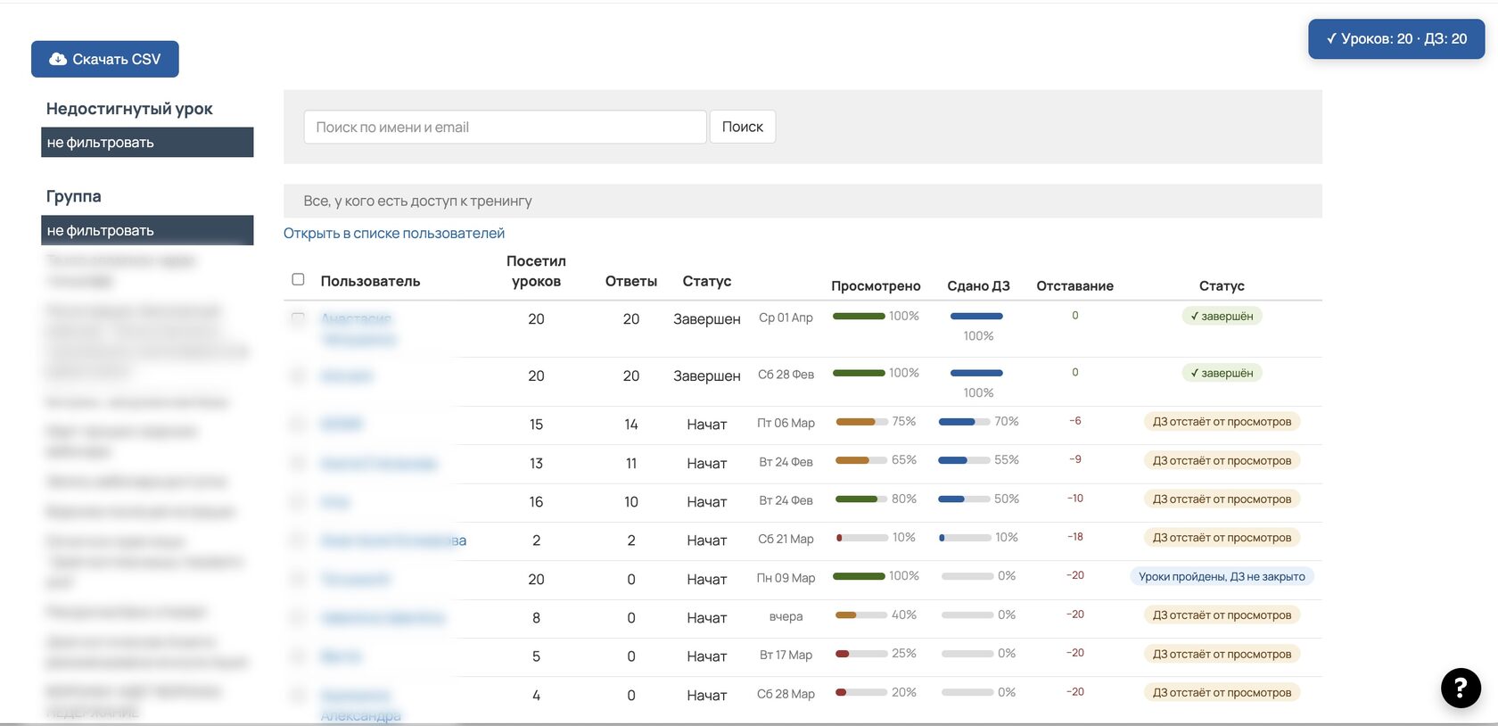Viewport: 1498px width, 726px height.
Task: Click the Уроки пройдены, ДЗ не закрыто badge
Action: tap(1221, 576)
